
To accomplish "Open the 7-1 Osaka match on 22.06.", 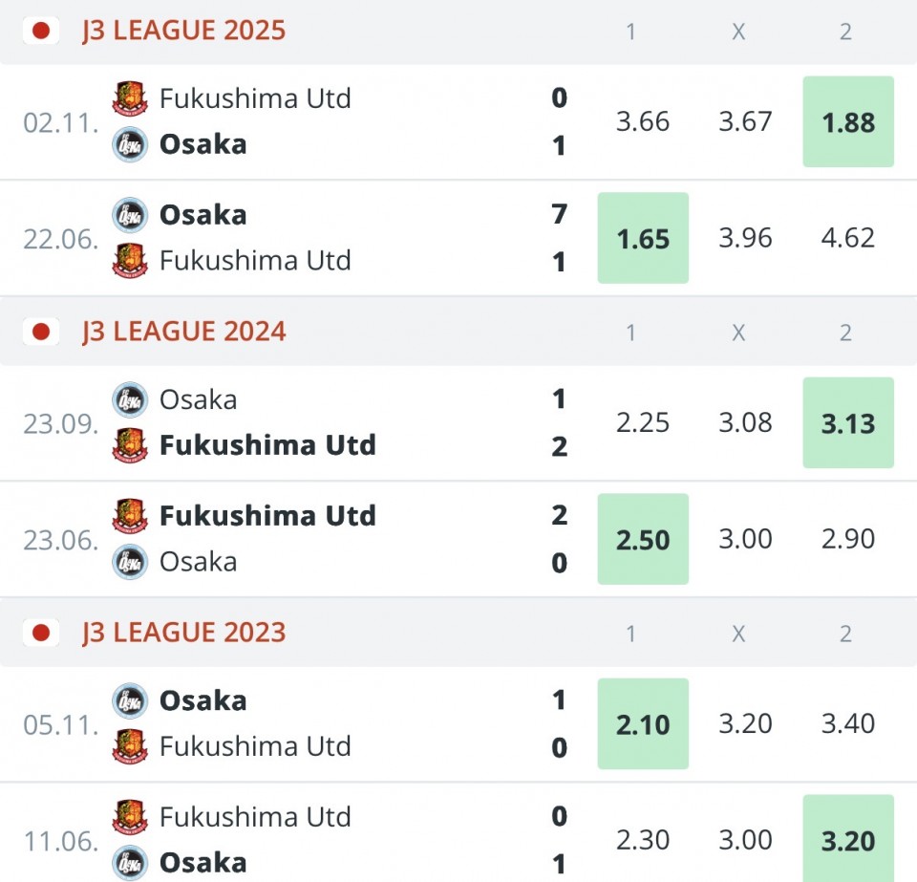I will click(x=292, y=238).
